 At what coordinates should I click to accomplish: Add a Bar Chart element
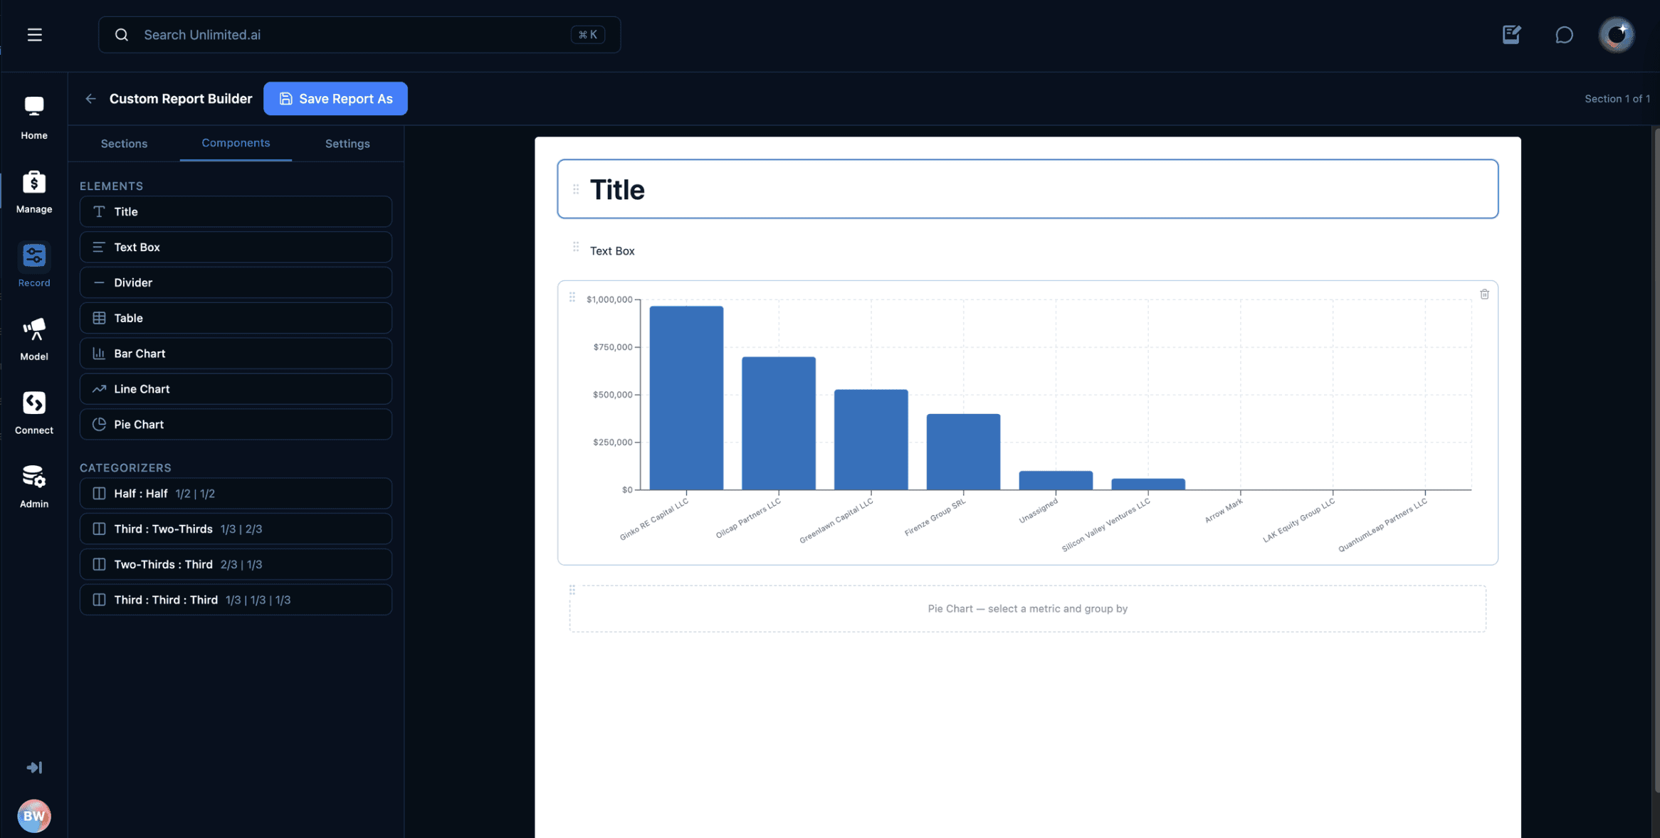point(236,354)
